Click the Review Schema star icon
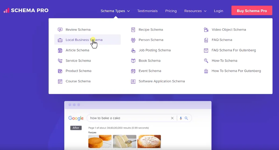The image size is (279, 150). tap(60, 30)
